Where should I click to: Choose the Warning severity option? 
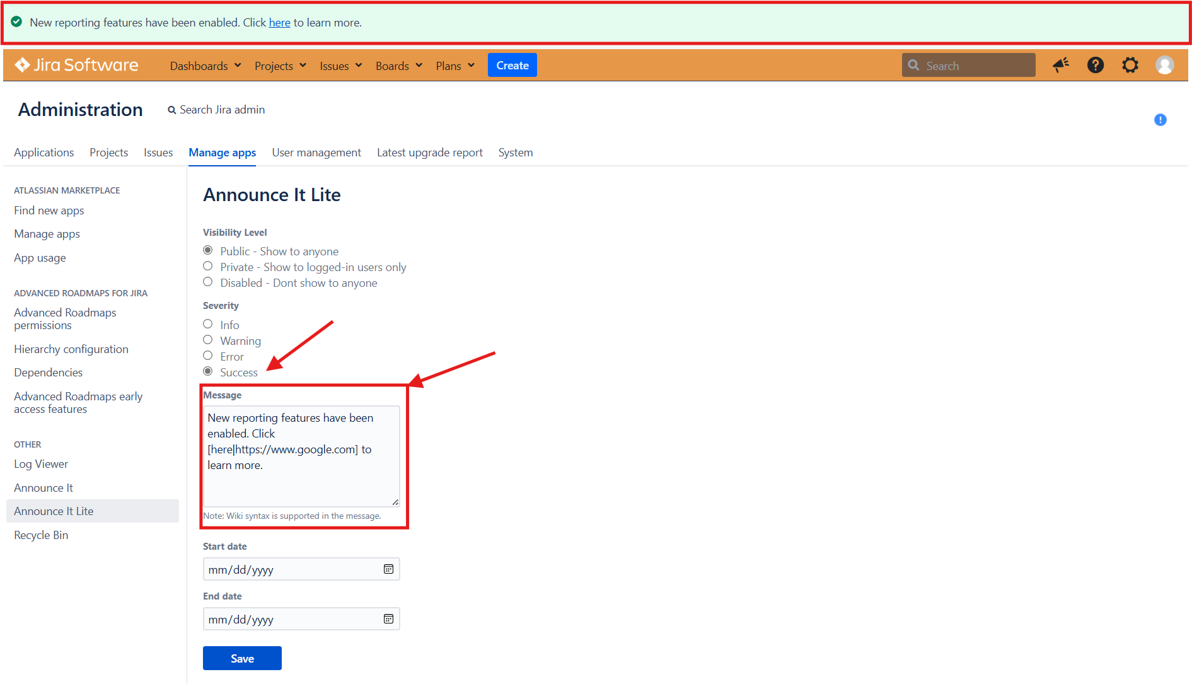click(x=208, y=340)
